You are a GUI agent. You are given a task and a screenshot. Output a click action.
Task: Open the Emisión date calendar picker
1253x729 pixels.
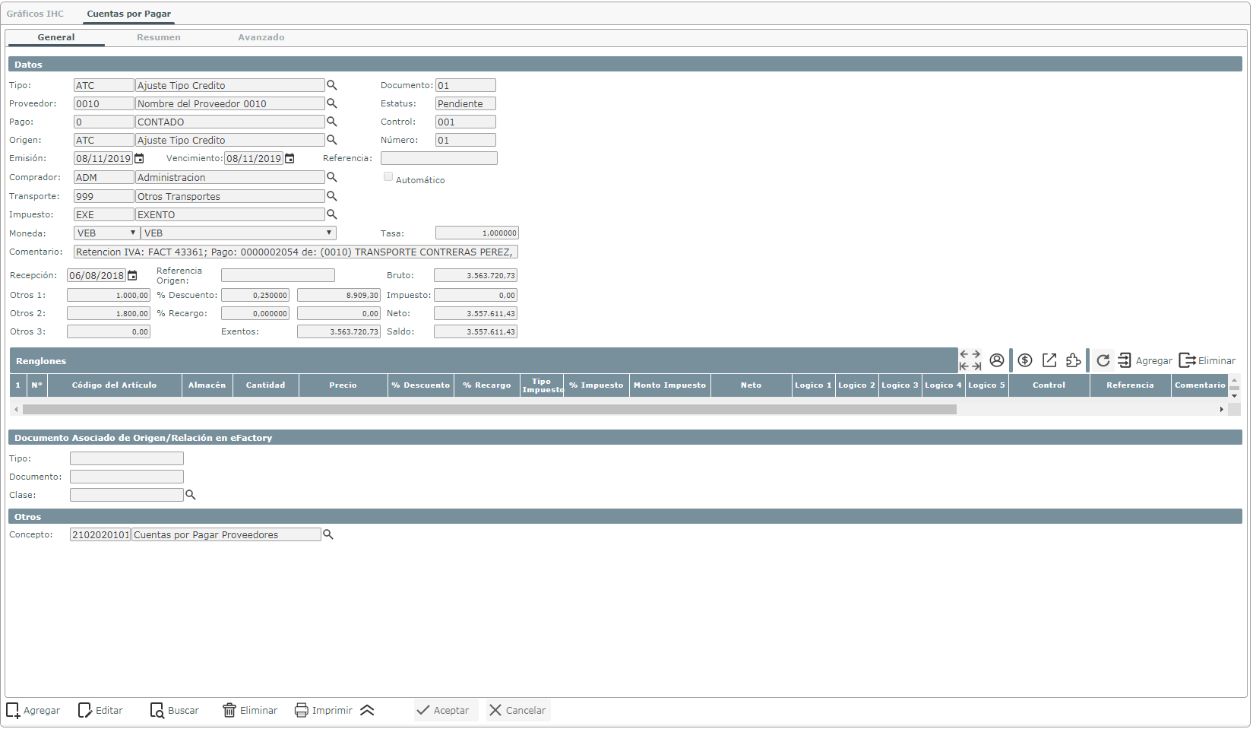(x=139, y=159)
